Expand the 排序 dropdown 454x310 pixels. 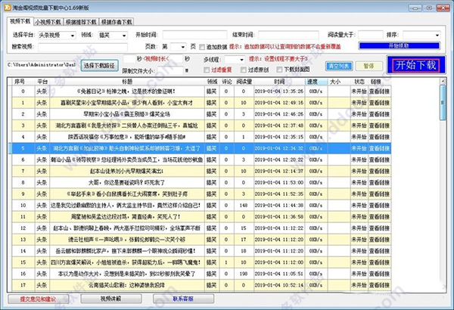point(422,36)
